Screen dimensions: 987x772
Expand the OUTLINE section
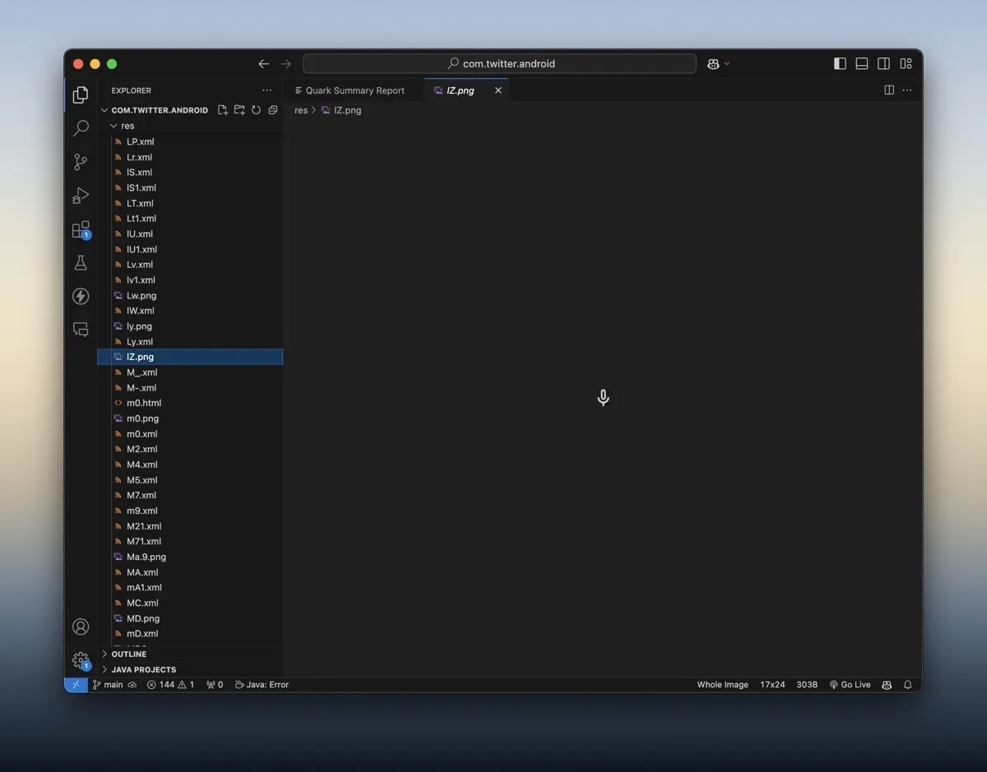[129, 654]
